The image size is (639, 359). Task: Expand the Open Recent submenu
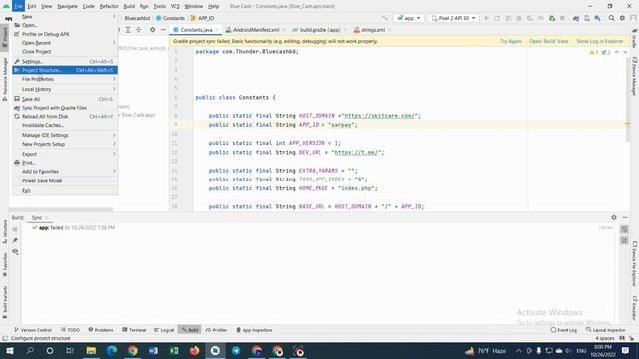tap(65, 43)
